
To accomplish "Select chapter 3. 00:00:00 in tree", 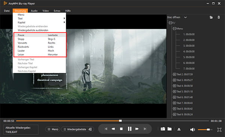I will (189, 46).
